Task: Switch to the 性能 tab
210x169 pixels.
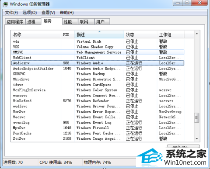Action: point(70,22)
